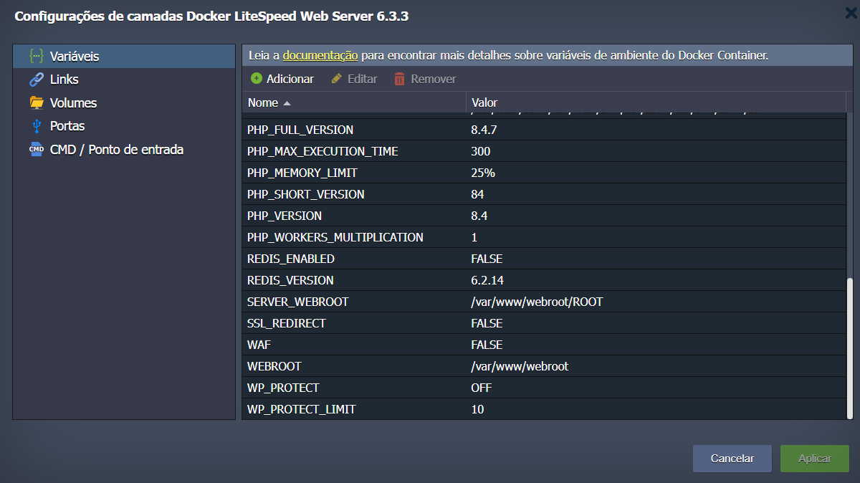This screenshot has width=860, height=483.
Task: Select the PHP_WORKERS_MULTIPLICATION variable
Action: pyautogui.click(x=335, y=237)
